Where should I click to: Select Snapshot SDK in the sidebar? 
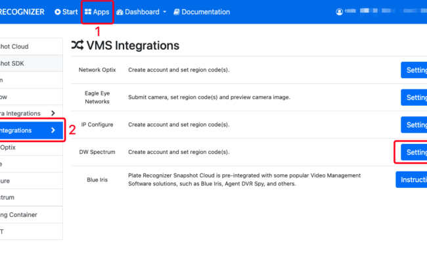point(31,63)
